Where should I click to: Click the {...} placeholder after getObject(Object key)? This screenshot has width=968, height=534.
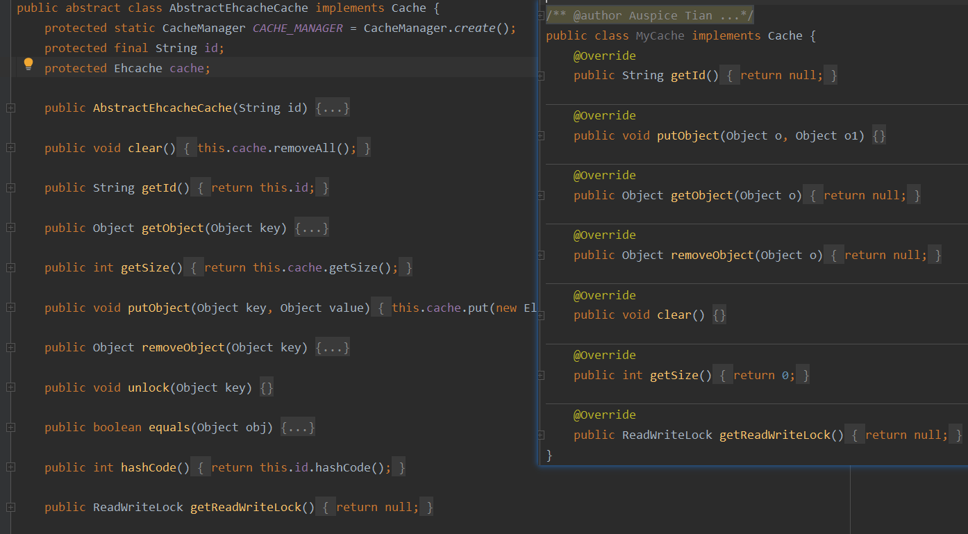pos(312,228)
